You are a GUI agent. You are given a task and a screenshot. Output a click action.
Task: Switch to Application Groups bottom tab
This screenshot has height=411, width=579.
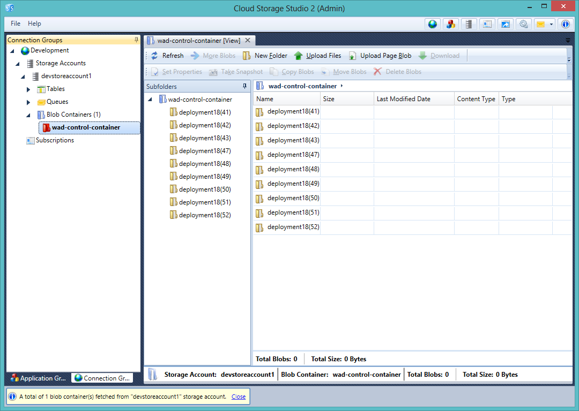pos(39,378)
